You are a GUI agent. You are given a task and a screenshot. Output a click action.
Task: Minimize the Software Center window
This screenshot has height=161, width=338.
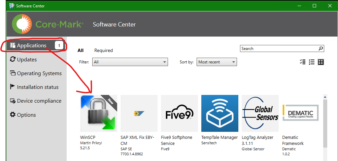(x=299, y=6)
